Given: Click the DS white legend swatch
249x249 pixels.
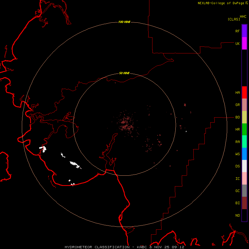Looking at the screenshot, I should pyautogui.click(x=244, y=166).
